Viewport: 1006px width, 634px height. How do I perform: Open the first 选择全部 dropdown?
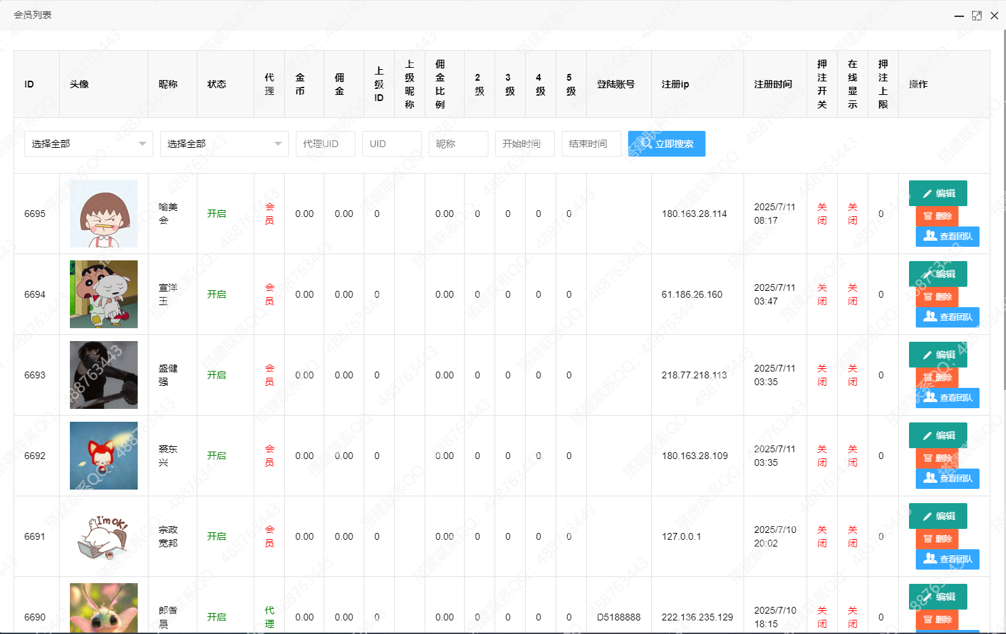[88, 144]
